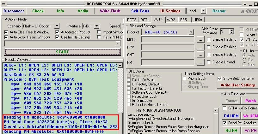The height and width of the screenshot is (134, 258).
Task: Open the Interface F-Bus dropdown
Action: [96, 26]
